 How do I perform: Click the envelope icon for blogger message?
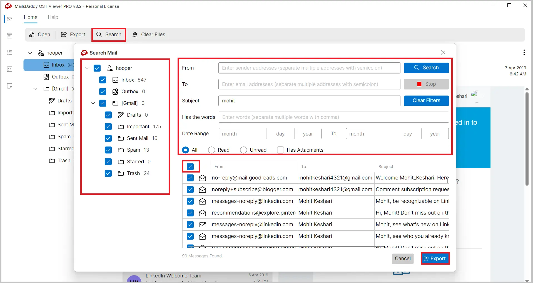click(202, 190)
